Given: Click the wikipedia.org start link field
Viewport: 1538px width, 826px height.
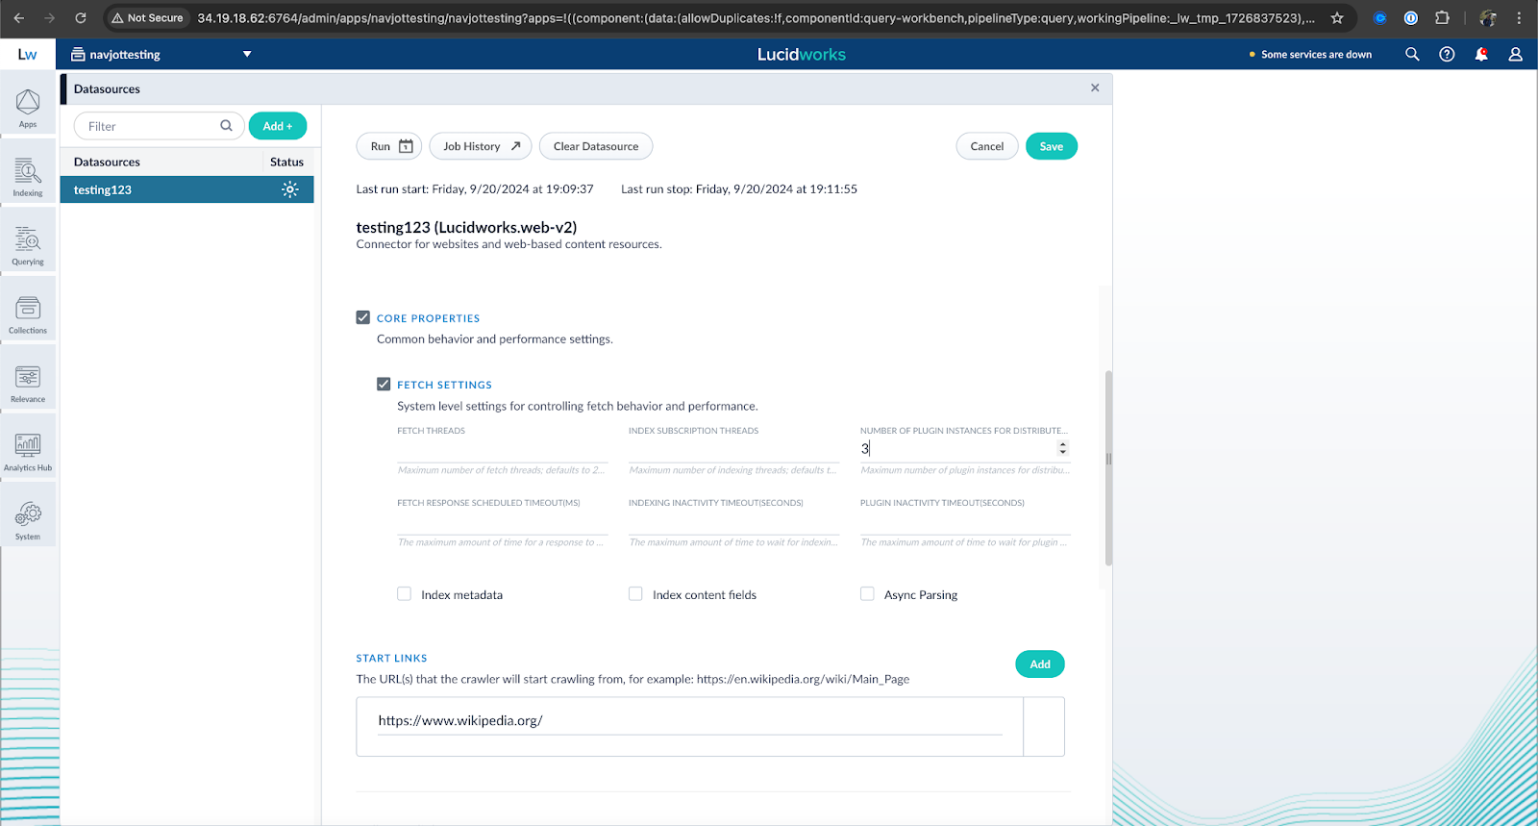Looking at the screenshot, I should click(x=689, y=721).
